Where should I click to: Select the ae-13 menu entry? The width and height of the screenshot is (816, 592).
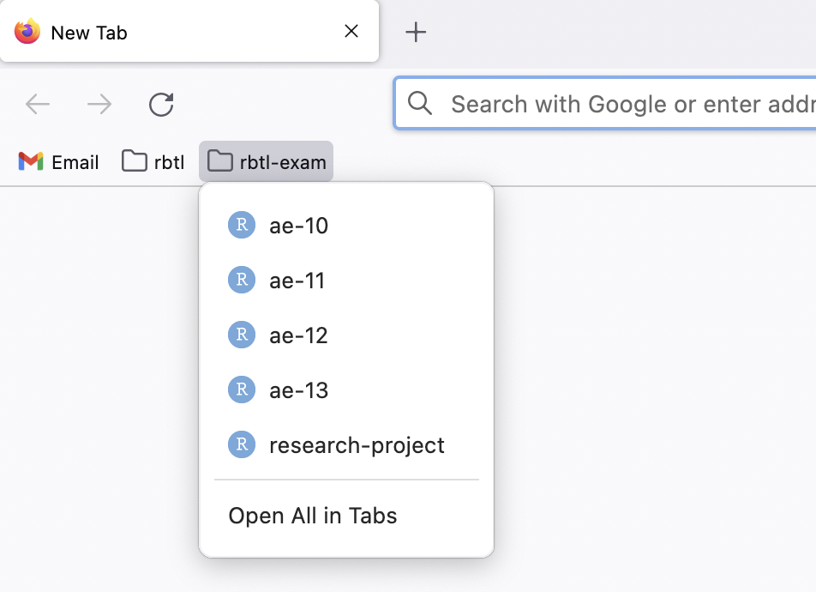tap(297, 390)
